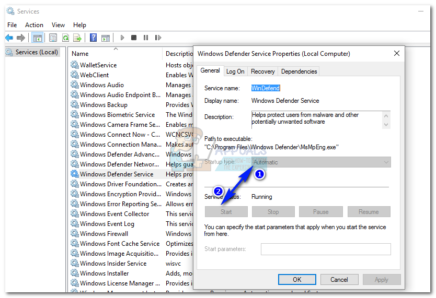
Task: Open the Help menu
Action: [x=79, y=25]
